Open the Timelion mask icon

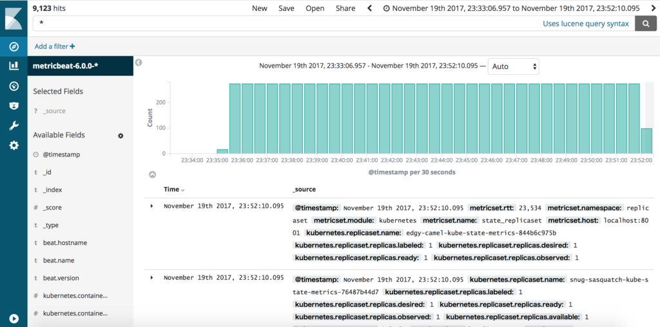(x=14, y=106)
